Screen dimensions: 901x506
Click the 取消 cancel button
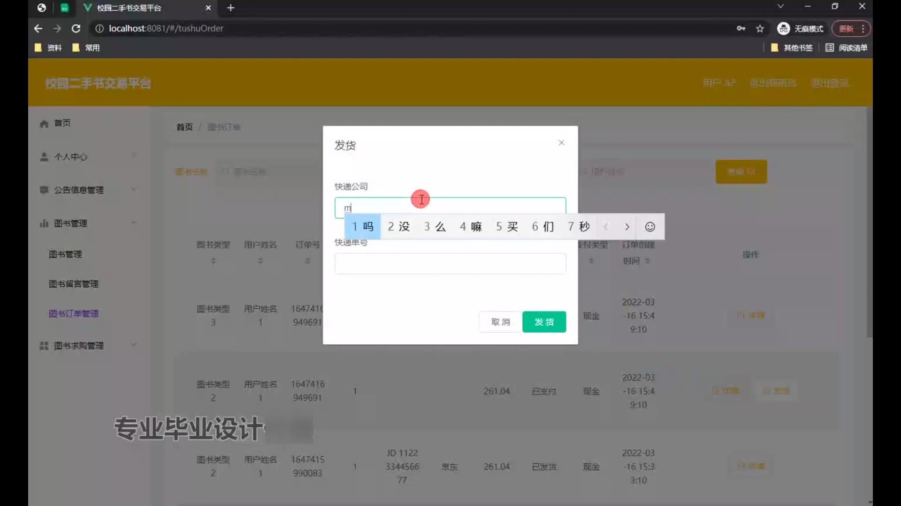(x=500, y=322)
